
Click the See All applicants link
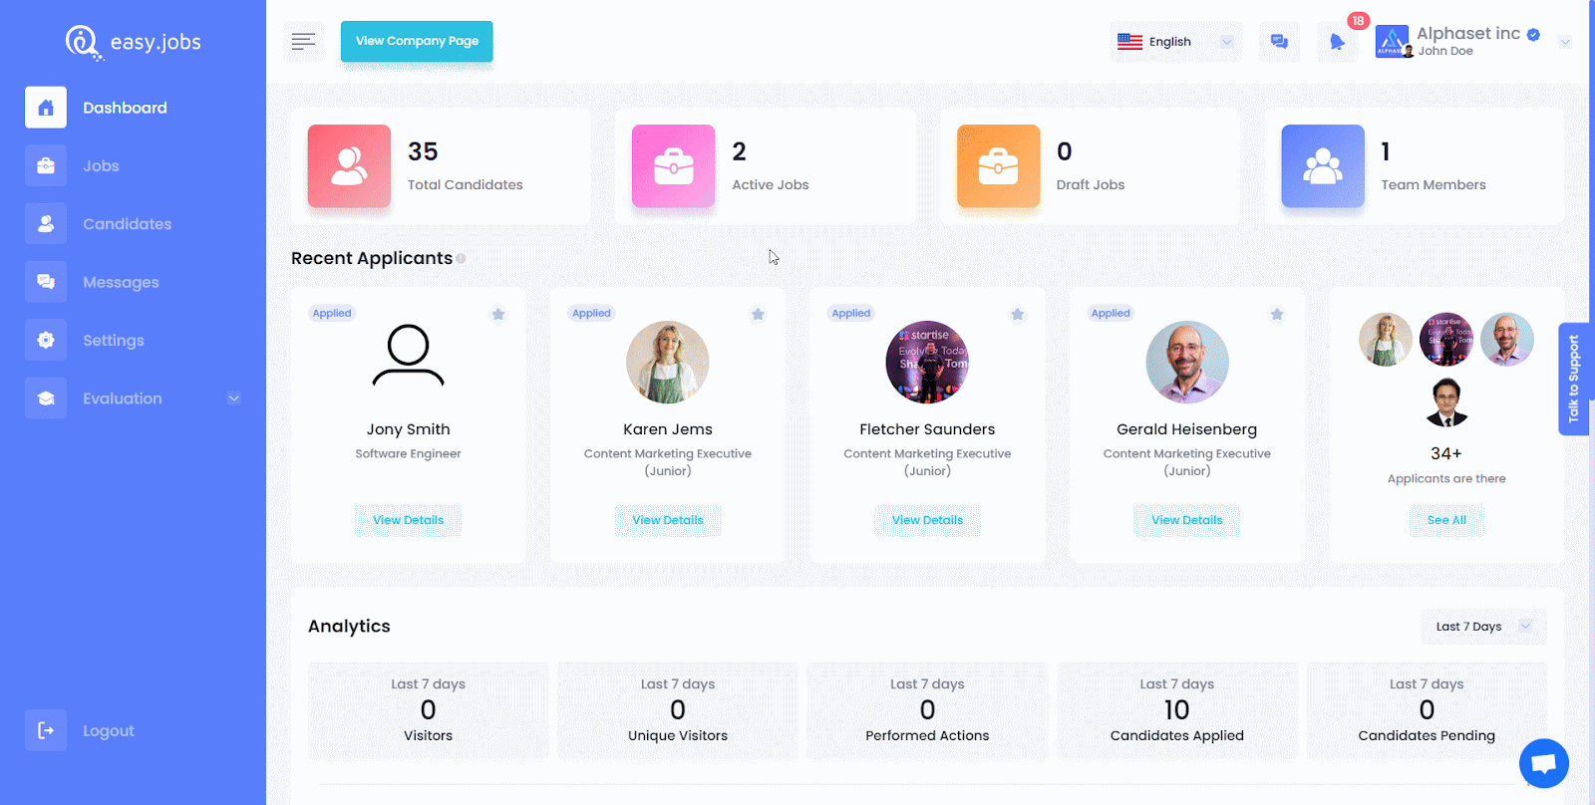click(1446, 520)
